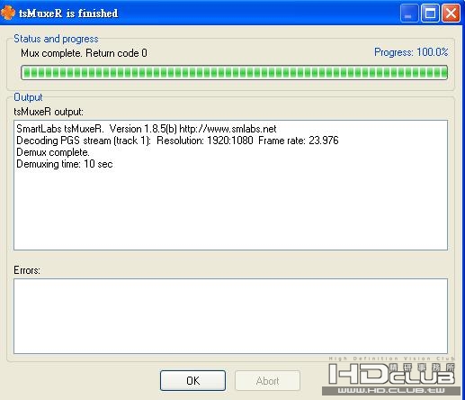Click the Decoding PGS stream output line
Image resolution: width=465 pixels, height=400 pixels.
click(177, 141)
